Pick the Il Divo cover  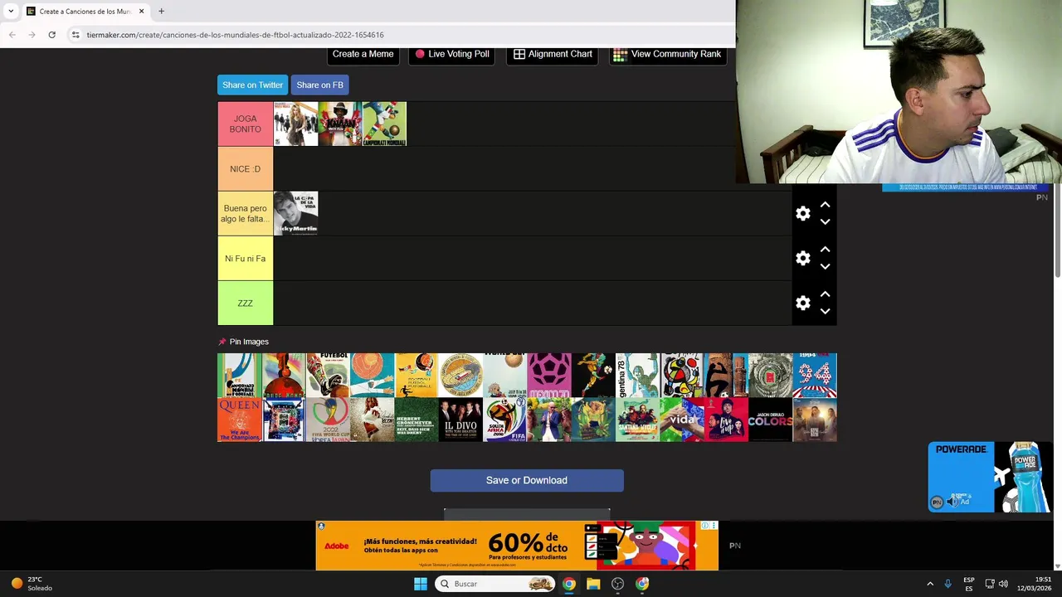[460, 420]
